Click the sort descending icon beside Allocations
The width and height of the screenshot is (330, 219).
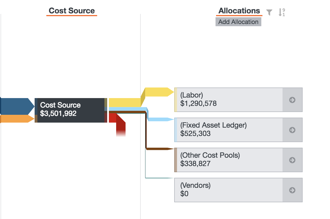[282, 12]
